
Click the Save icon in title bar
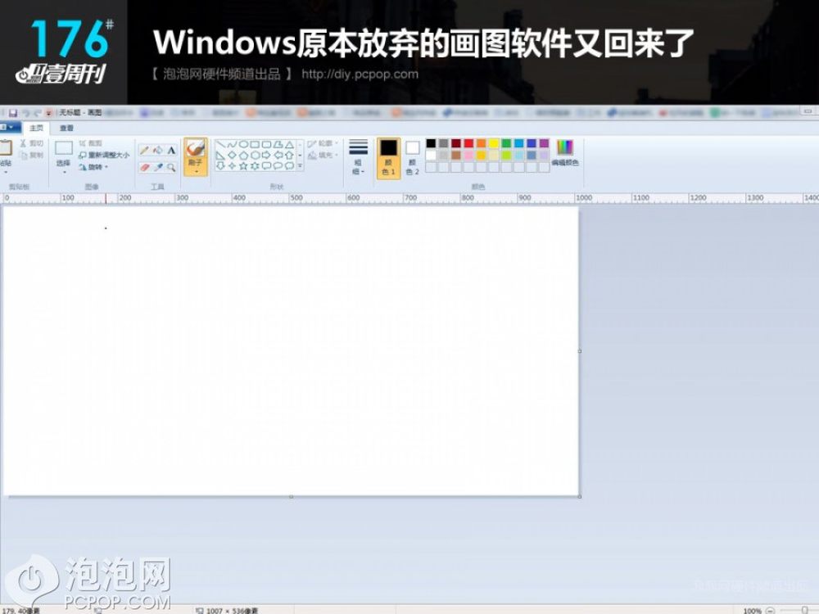click(x=13, y=112)
